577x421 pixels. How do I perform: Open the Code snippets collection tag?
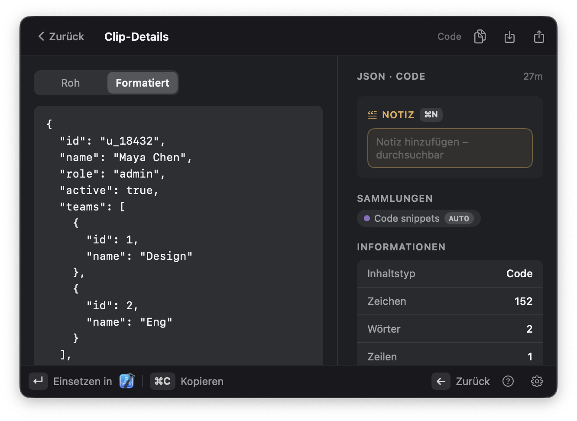click(418, 218)
